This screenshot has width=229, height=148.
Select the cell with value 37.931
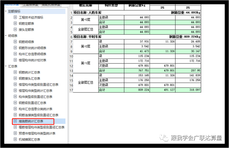click(137, 42)
